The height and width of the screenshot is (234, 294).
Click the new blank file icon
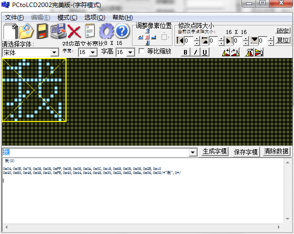pyautogui.click(x=10, y=31)
